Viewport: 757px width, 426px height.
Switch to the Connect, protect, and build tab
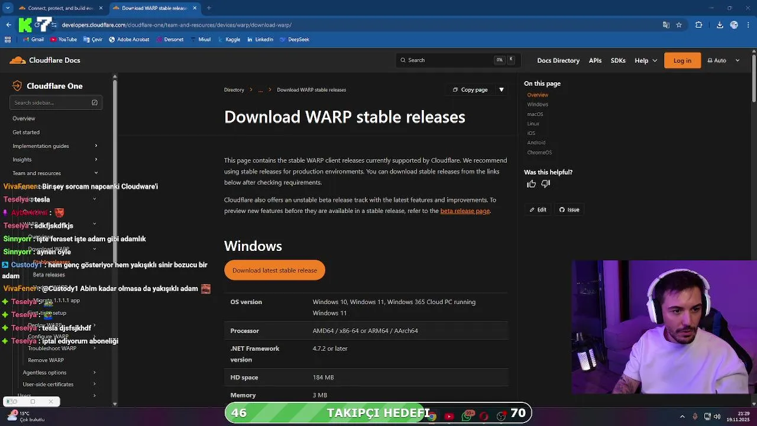[x=60, y=8]
